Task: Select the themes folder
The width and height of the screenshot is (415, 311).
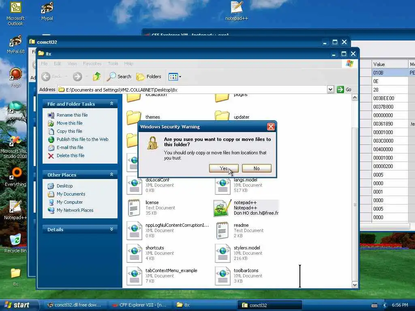Action: point(143,117)
